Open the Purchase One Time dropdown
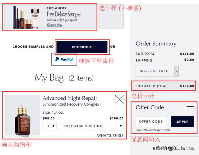This screenshot has height=155, width=199. (91, 126)
